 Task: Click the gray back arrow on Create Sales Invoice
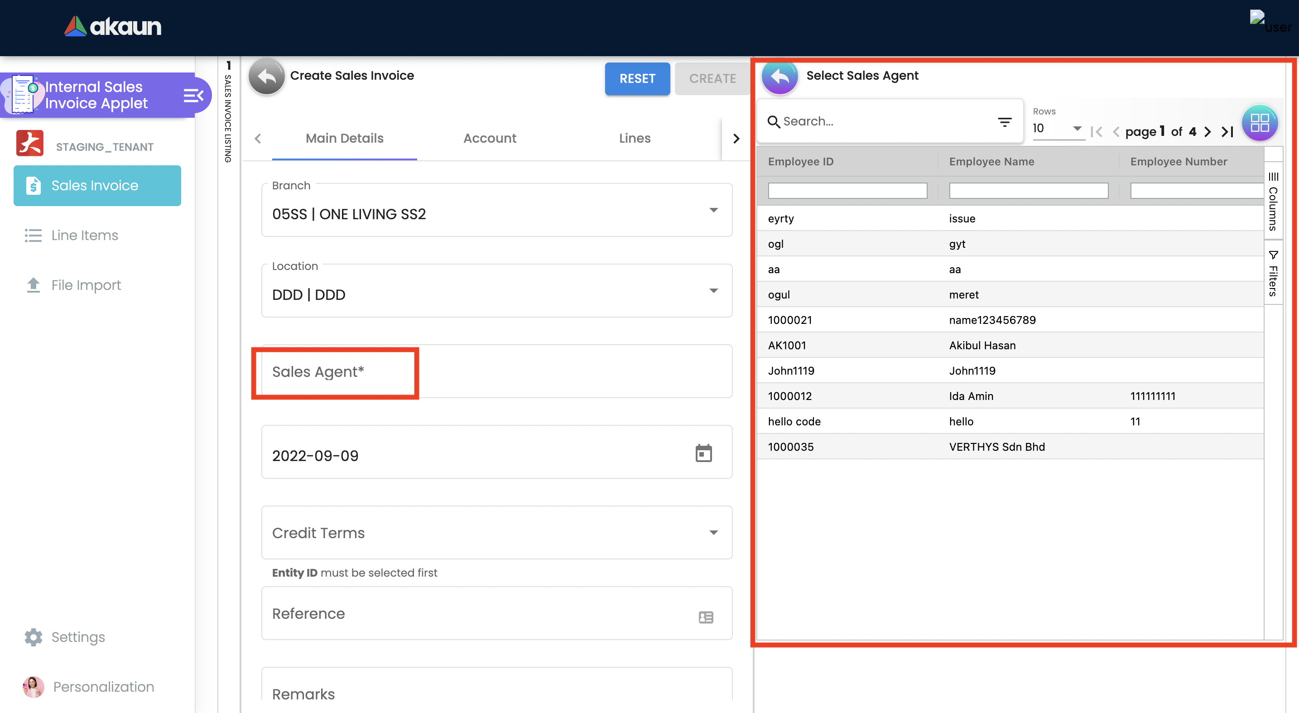pyautogui.click(x=266, y=77)
